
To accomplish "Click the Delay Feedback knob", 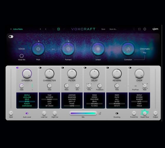I will coord(100,86).
